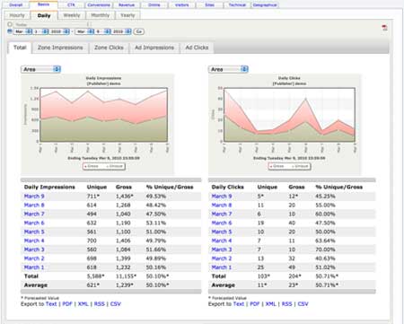Open the start day dropdown
The image size is (404, 324).
click(40, 31)
